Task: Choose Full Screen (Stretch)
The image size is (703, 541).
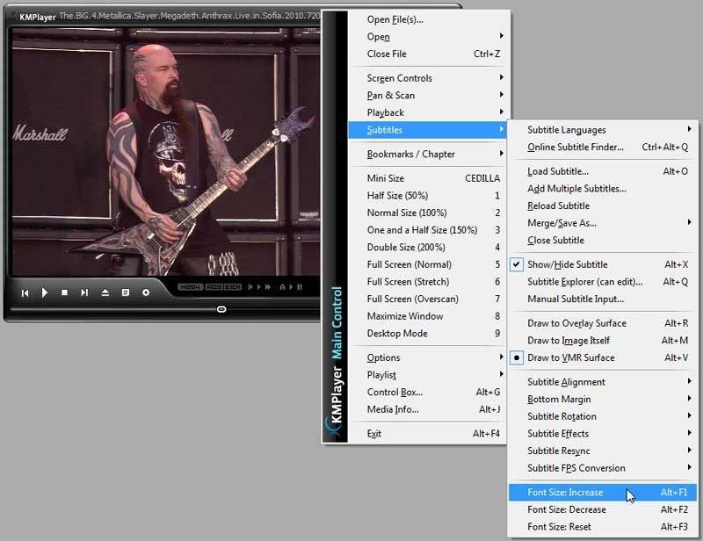Action: pyautogui.click(x=428, y=282)
